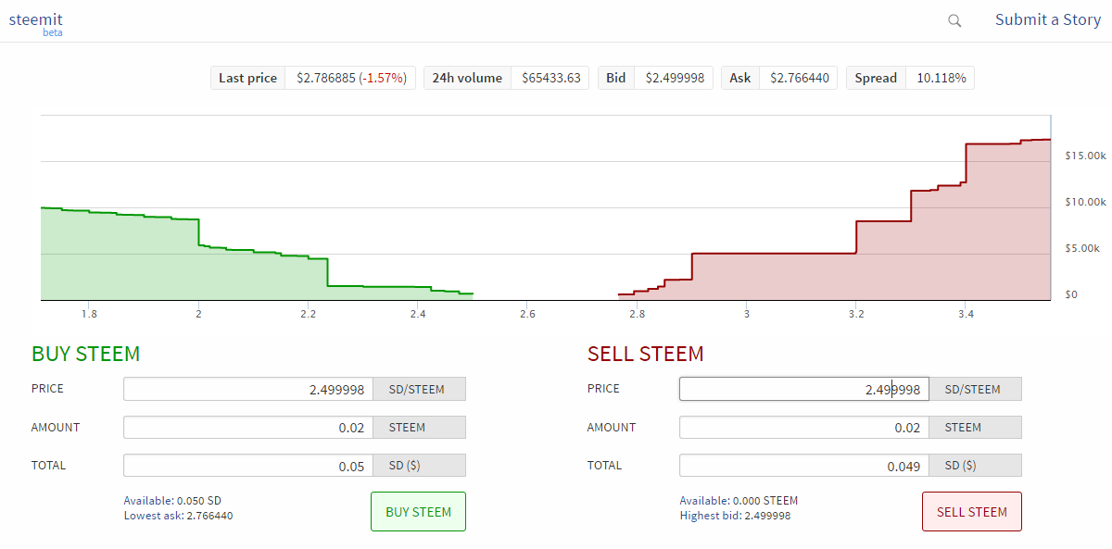The width and height of the screenshot is (1112, 549).
Task: Click the Available 0.050 SD balance text
Action: point(172,501)
